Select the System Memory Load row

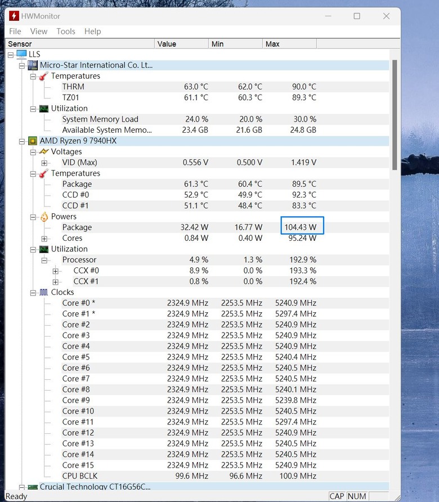click(x=225, y=119)
